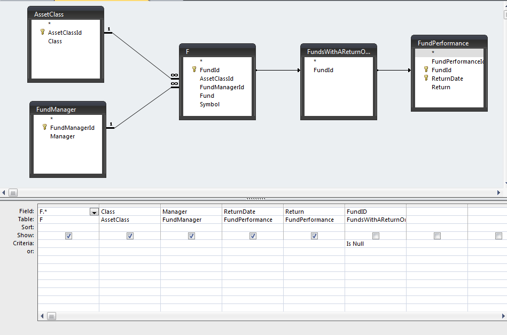Click join line from FundsWithAReturnO to FundPerformance
The height and width of the screenshot is (335, 507).
(394, 70)
